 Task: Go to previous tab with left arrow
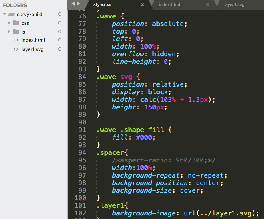point(73,4)
